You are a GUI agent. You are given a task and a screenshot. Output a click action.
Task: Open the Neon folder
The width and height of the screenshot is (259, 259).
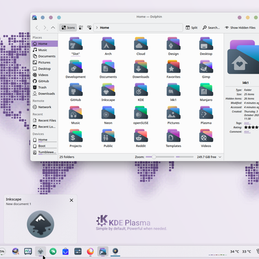108,113
